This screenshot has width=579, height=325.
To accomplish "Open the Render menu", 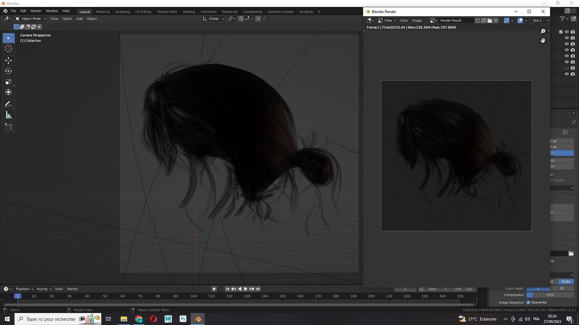I will (36, 11).
